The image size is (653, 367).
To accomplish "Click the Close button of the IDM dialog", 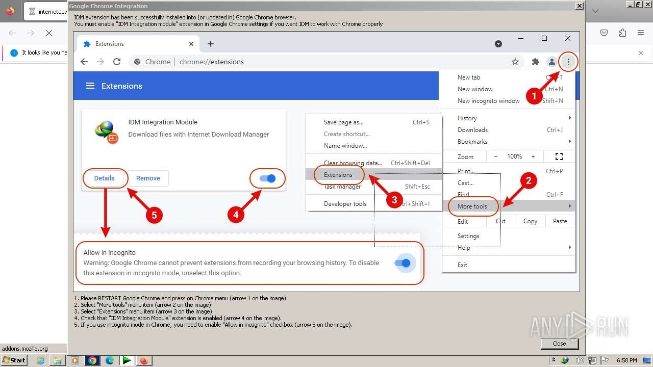I will (x=559, y=344).
